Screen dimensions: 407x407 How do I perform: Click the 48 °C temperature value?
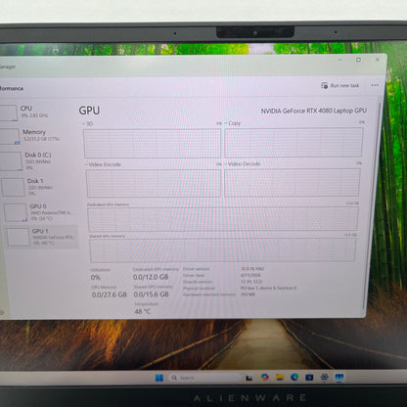pyautogui.click(x=143, y=311)
